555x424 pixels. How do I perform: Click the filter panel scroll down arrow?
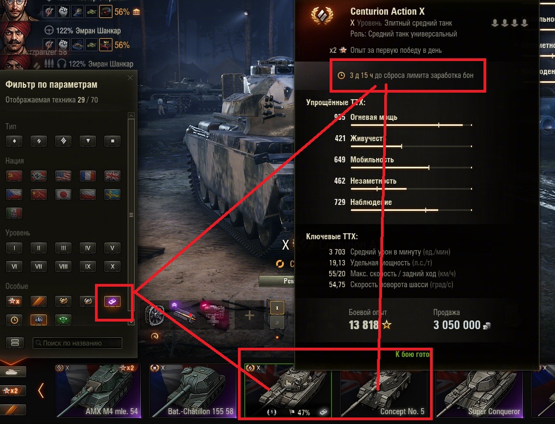(131, 322)
